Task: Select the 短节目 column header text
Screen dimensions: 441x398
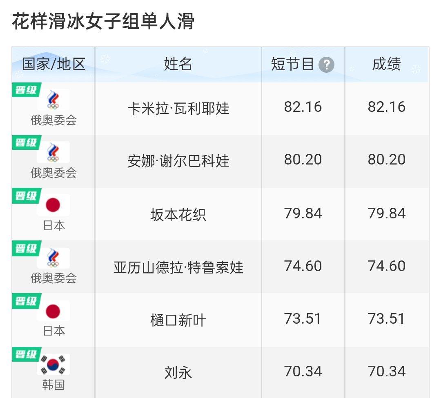Action: pyautogui.click(x=292, y=64)
